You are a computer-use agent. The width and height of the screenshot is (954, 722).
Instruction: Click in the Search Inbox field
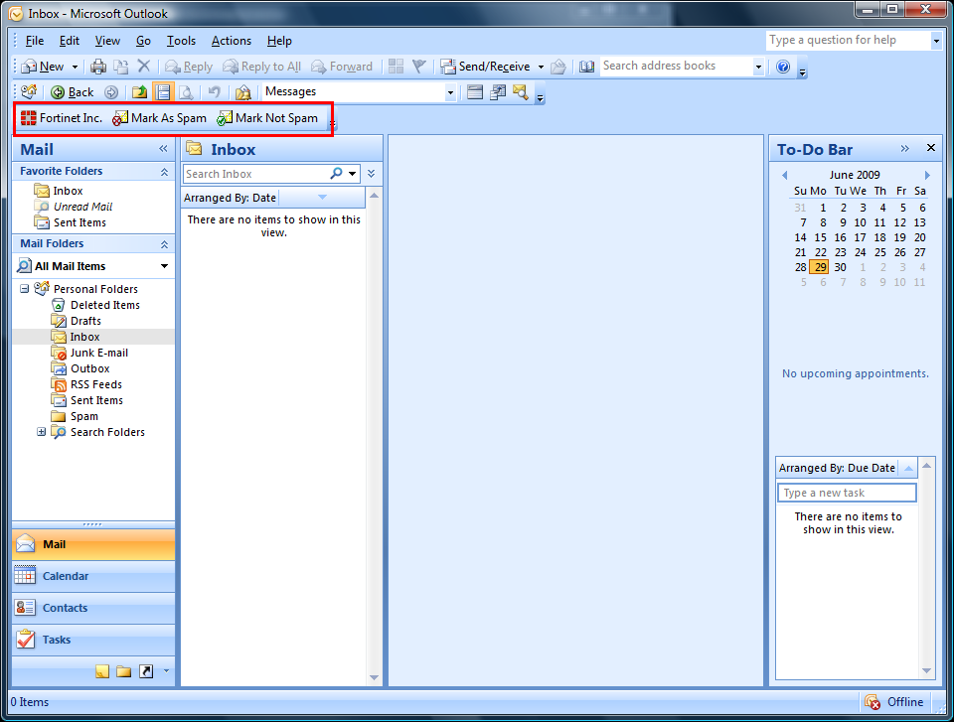(255, 174)
